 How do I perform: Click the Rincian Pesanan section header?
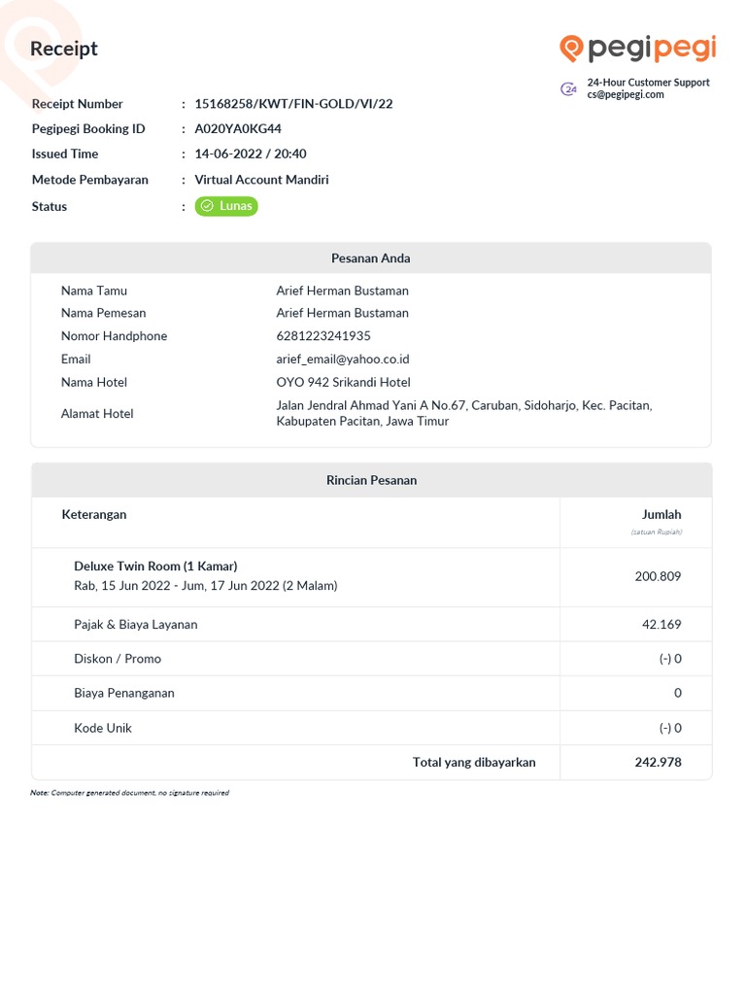[x=371, y=480]
